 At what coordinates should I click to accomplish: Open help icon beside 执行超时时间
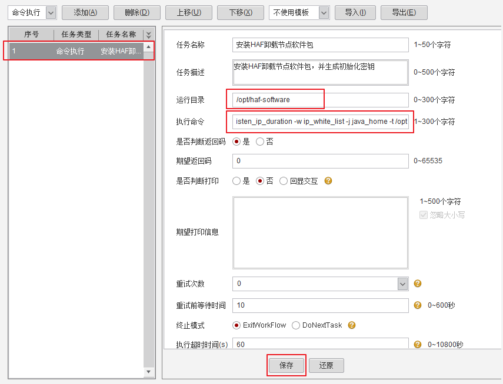[417, 344]
